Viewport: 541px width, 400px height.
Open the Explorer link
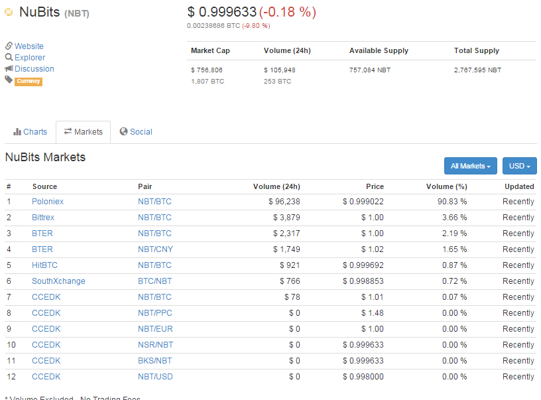(30, 57)
